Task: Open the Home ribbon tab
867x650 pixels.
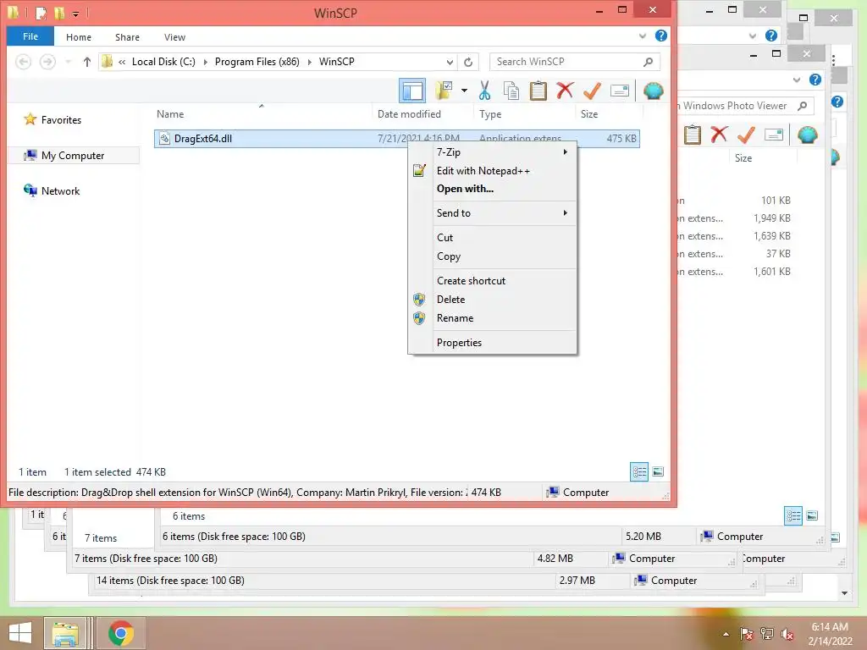Action: click(x=79, y=37)
